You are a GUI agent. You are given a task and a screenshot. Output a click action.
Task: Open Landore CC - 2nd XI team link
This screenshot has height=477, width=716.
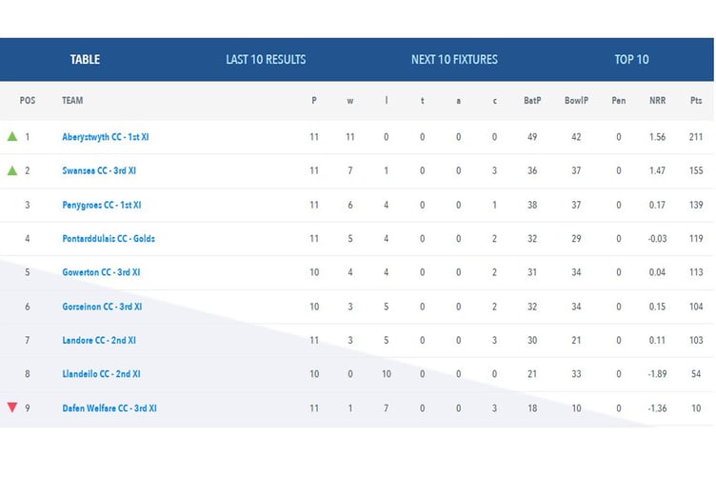pos(98,340)
